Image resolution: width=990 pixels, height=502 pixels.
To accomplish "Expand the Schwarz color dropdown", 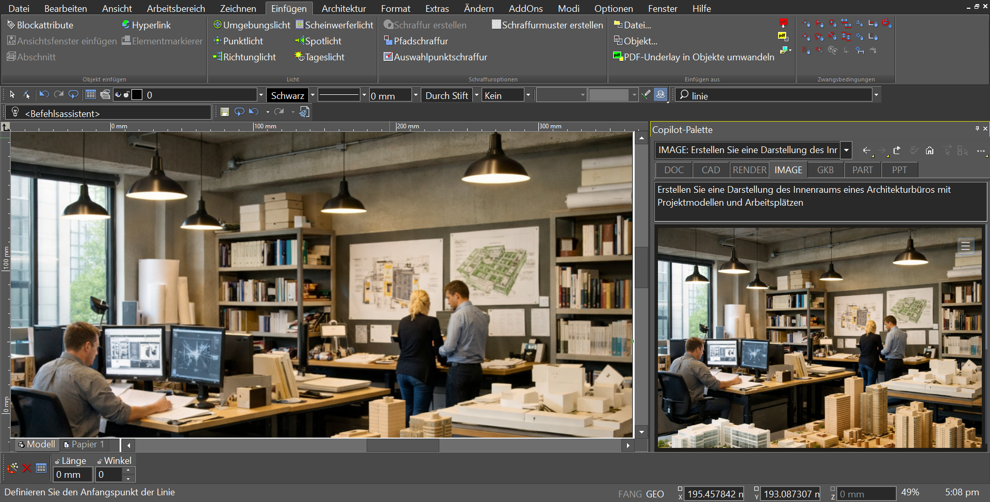I will click(312, 95).
